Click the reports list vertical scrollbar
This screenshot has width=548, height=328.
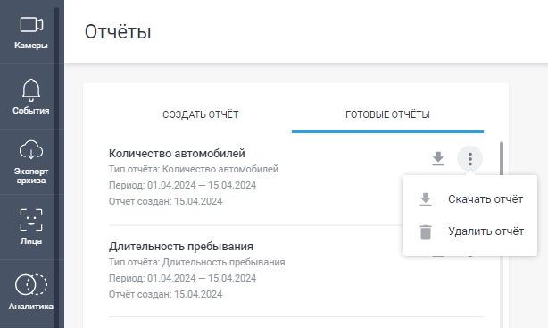[x=502, y=158]
